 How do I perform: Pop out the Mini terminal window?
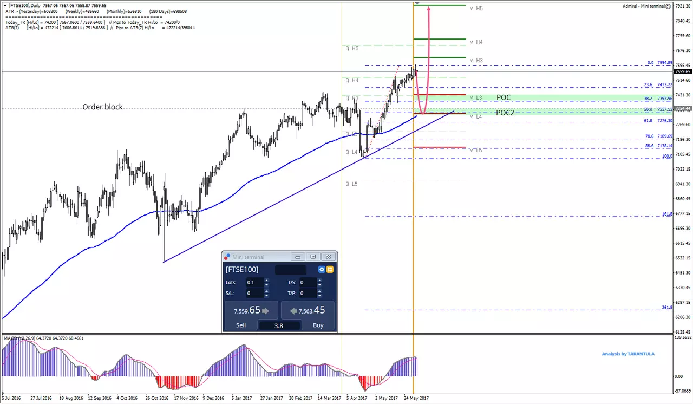[313, 257]
